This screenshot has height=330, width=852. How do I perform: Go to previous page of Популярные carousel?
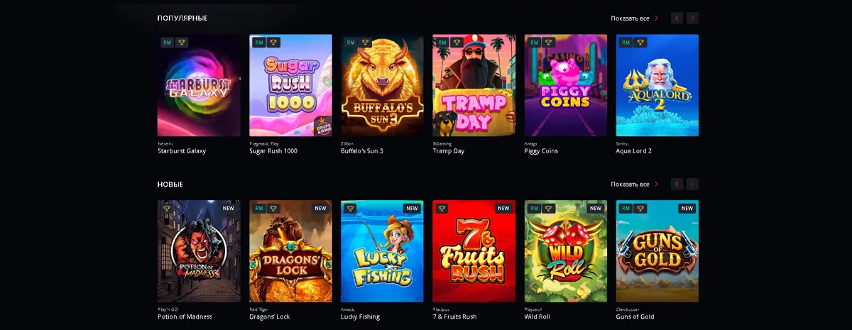(677, 18)
